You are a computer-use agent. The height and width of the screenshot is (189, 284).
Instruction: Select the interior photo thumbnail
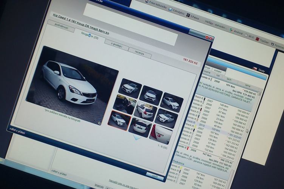(x=124, y=104)
